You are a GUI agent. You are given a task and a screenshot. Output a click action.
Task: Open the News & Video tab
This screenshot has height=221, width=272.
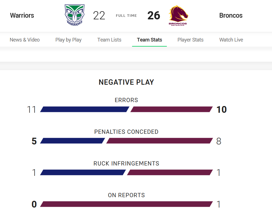pyautogui.click(x=25, y=40)
